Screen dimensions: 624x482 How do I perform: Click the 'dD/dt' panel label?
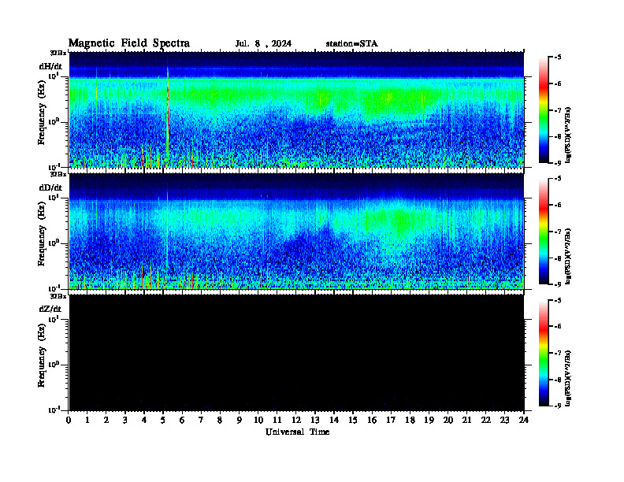click(50, 187)
